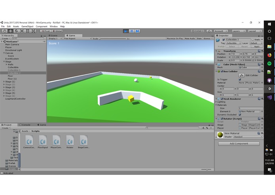Toggle the Collectible 2 active checkbox

[224, 40]
